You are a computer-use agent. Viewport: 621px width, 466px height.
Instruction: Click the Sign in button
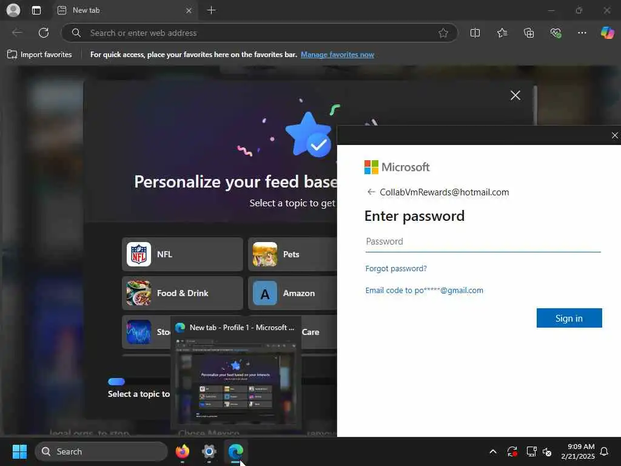point(569,318)
